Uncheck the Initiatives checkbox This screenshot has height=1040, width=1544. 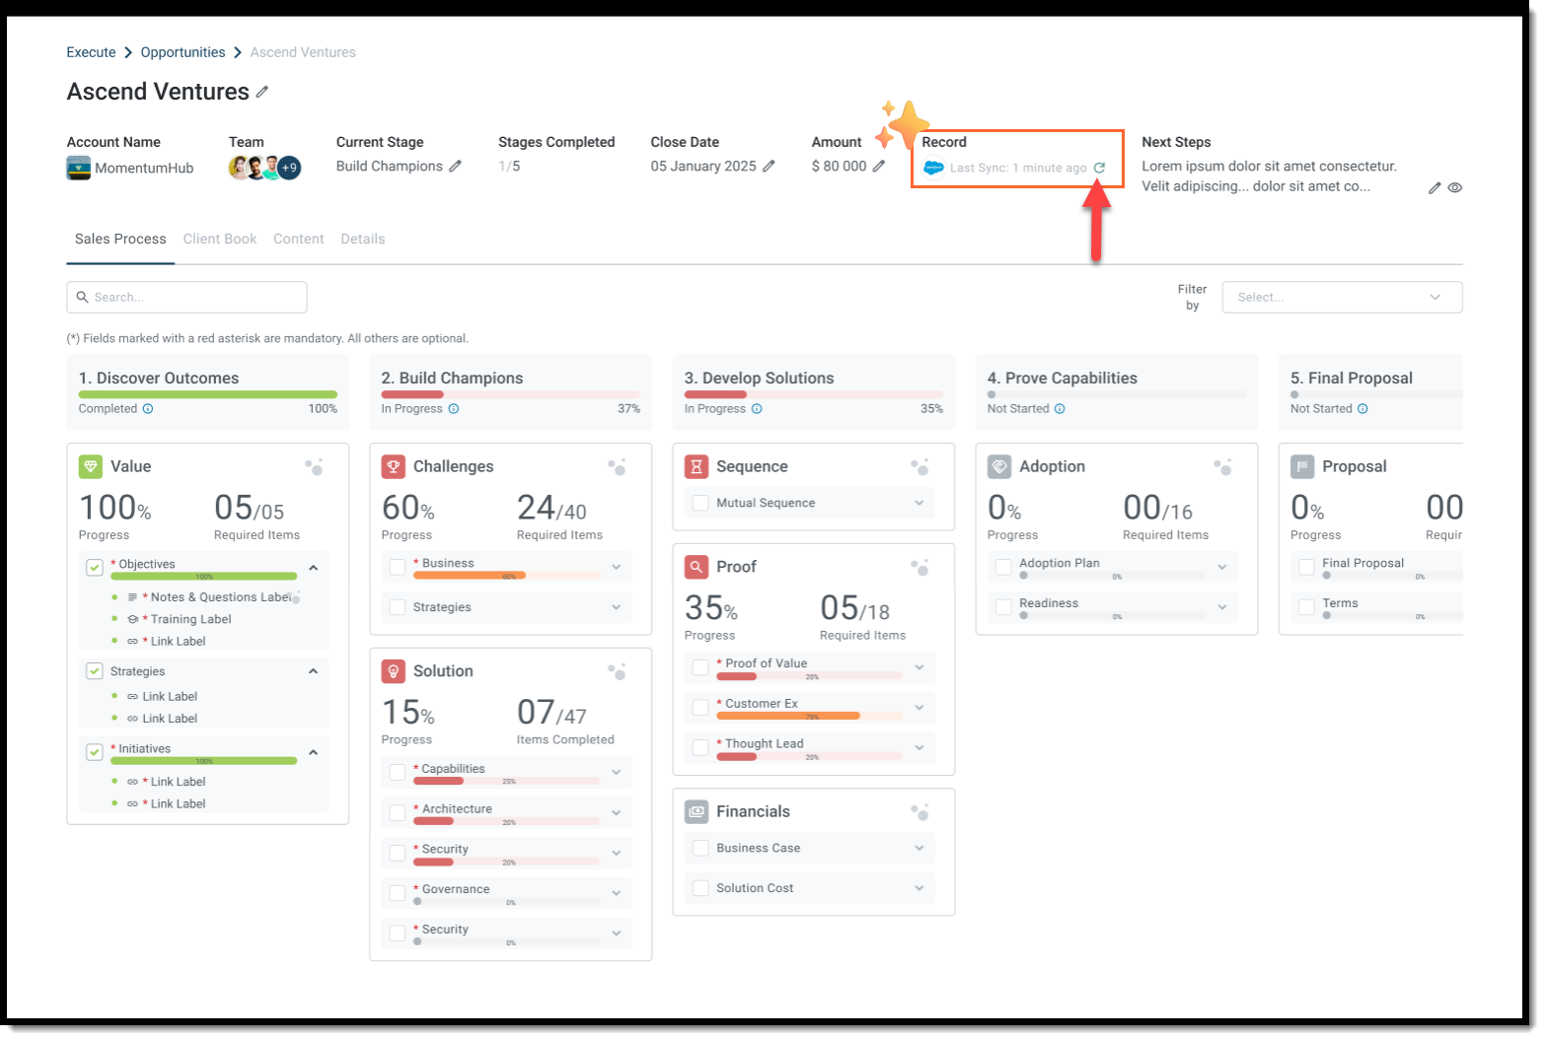(95, 752)
